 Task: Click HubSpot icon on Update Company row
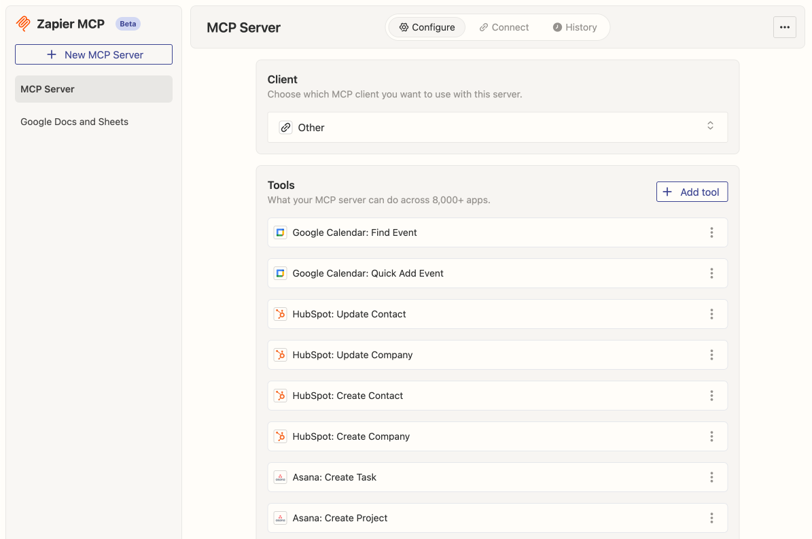[x=280, y=355]
